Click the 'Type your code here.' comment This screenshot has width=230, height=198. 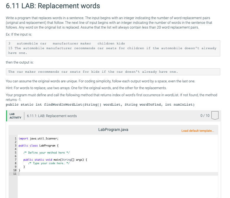click(49, 163)
